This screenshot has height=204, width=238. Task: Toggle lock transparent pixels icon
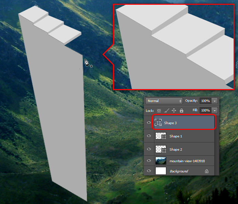click(159, 111)
